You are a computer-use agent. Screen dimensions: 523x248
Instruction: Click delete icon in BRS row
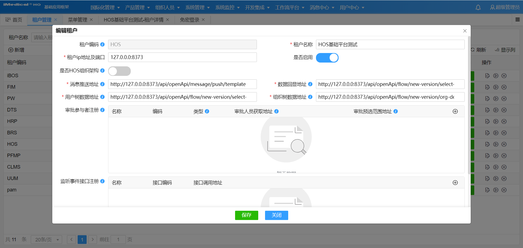click(x=504, y=133)
